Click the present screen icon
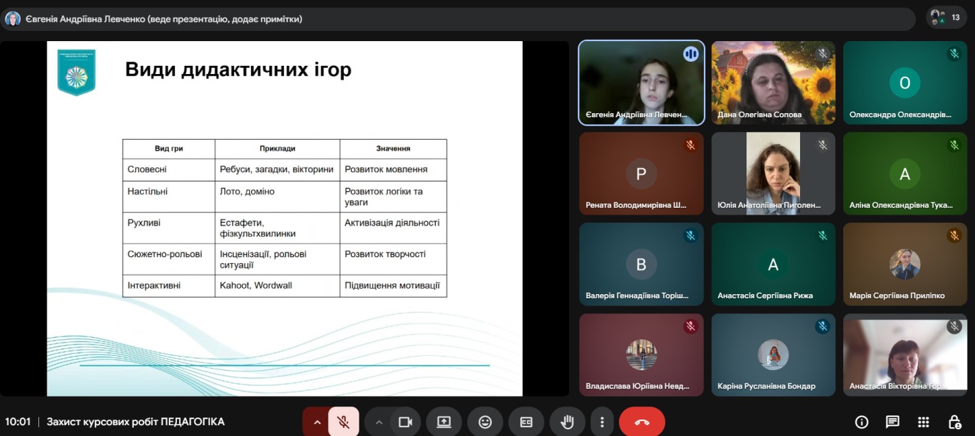Viewport: 975px width, 436px height. pos(444,422)
